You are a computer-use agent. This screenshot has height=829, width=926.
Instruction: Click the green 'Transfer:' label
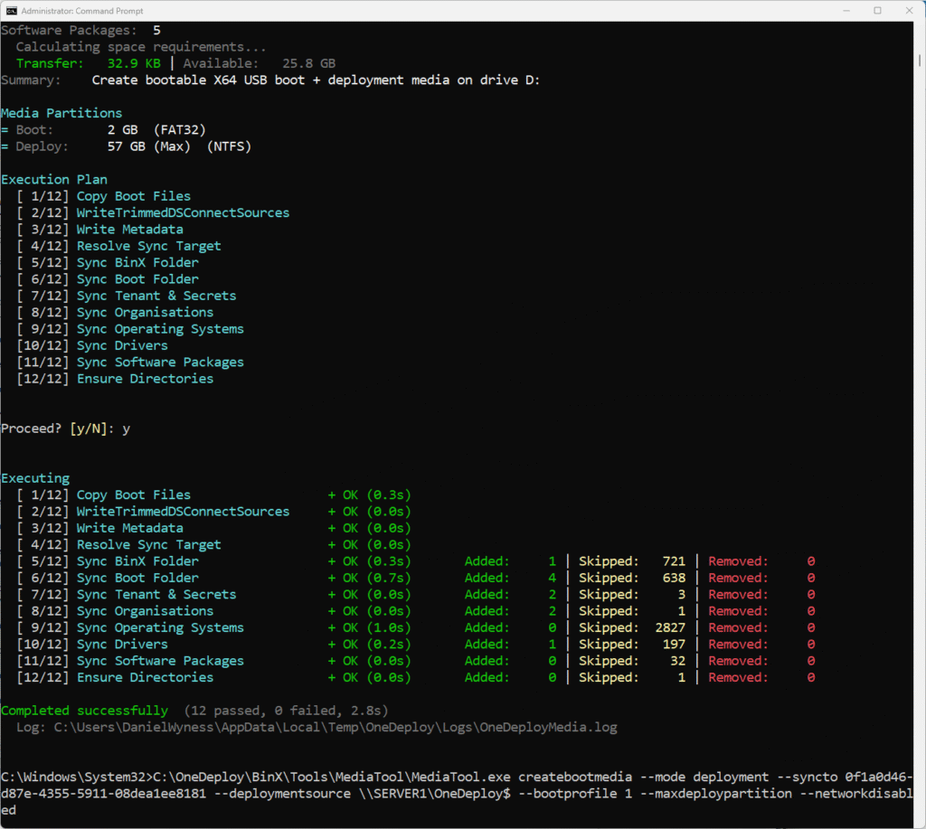click(x=51, y=63)
